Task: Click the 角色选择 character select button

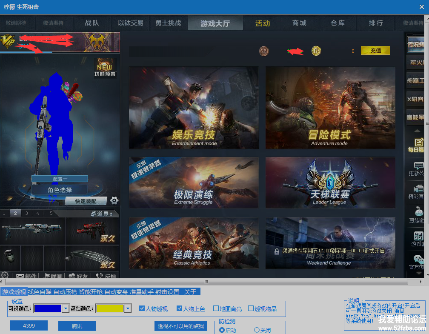Action: click(x=60, y=190)
